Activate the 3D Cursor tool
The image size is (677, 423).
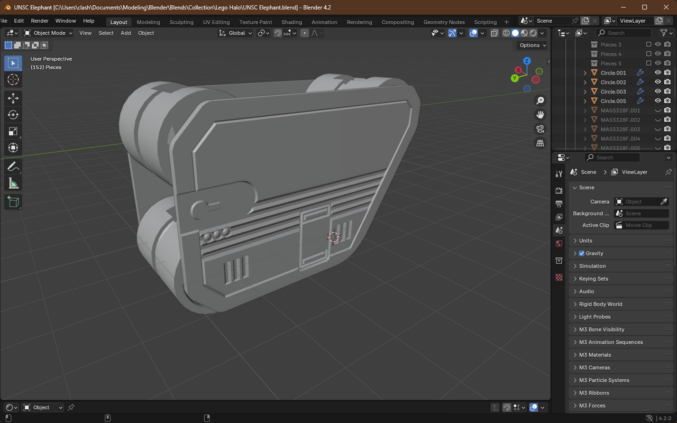(13, 79)
